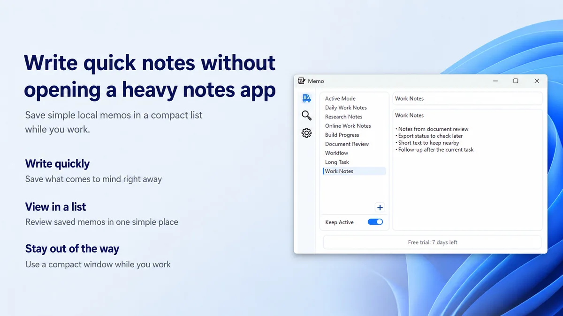Select the highlighted Work Notes memo in list
This screenshot has height=316, width=563.
pyautogui.click(x=354, y=171)
